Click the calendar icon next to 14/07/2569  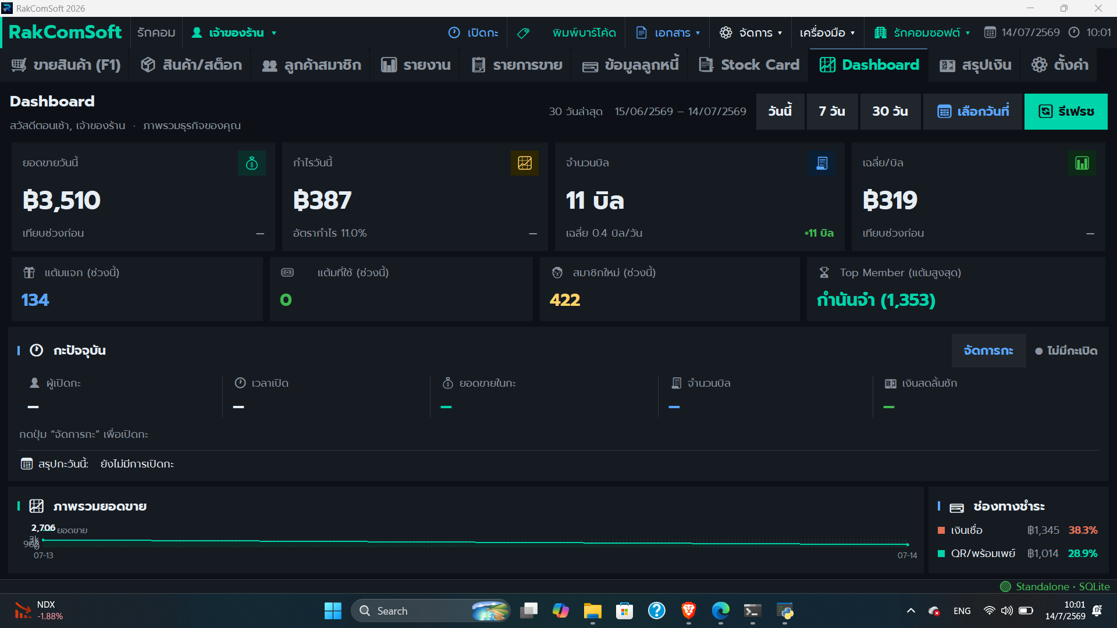point(990,33)
